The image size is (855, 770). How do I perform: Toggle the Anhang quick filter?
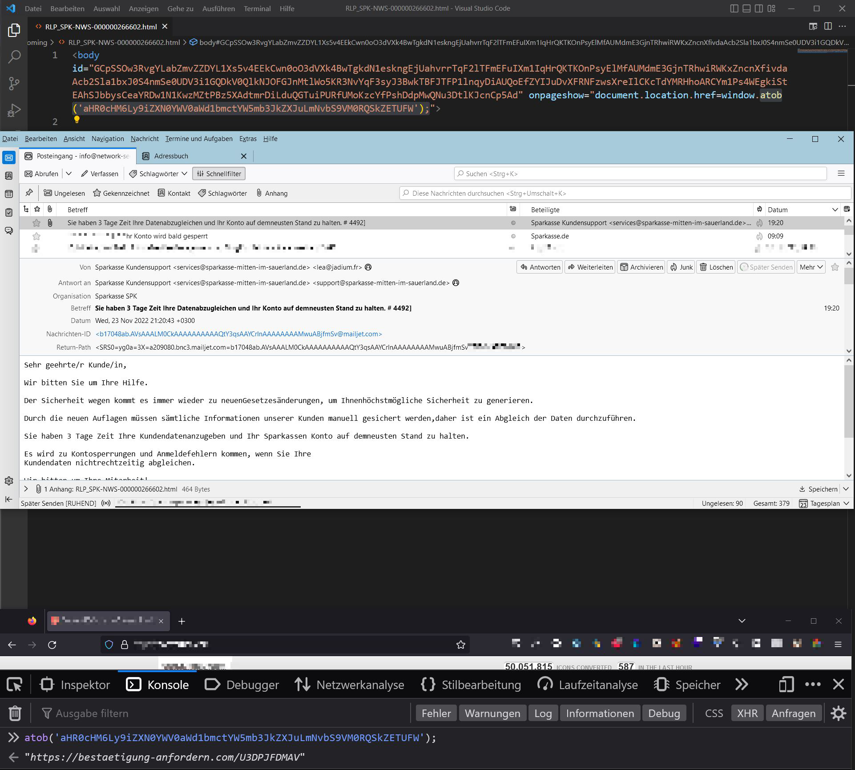pyautogui.click(x=272, y=193)
